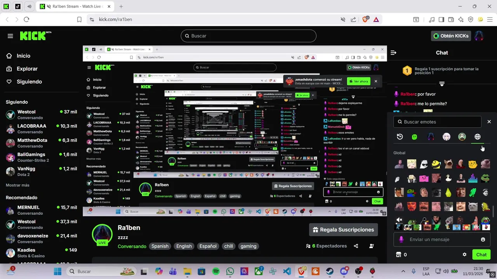Toggle the emote picker smiley icon
This screenshot has height=279, width=497.
click(x=483, y=239)
